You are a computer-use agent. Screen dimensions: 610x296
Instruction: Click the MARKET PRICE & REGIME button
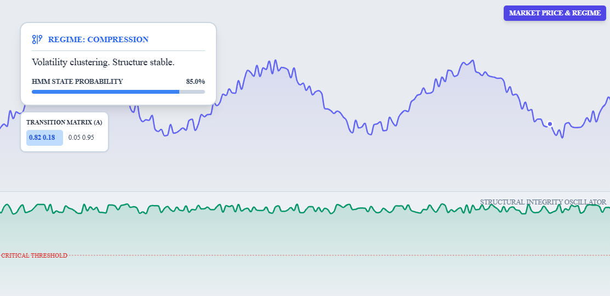555,13
